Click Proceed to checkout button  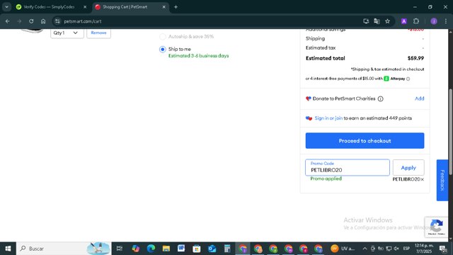point(365,141)
